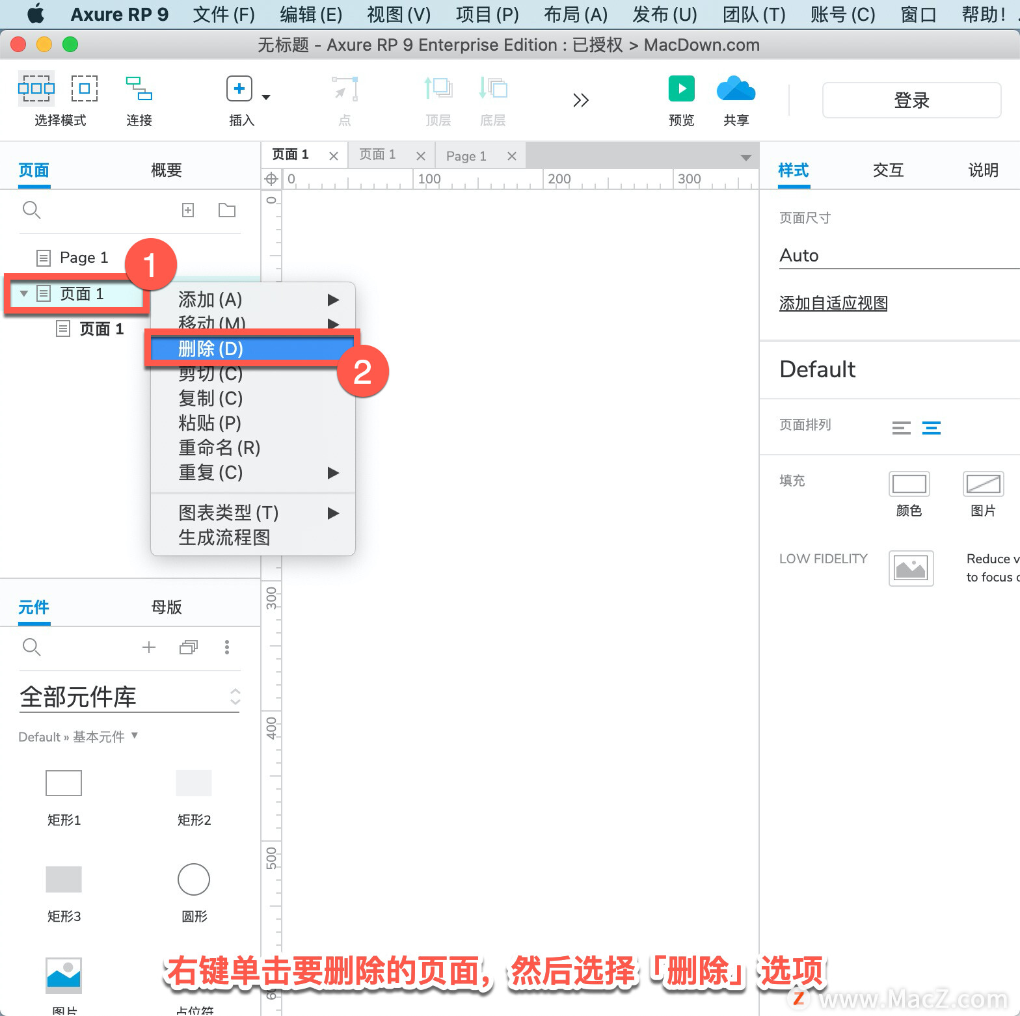This screenshot has height=1016, width=1020.
Task: Open the Insert dropdown arrow
Action: click(x=266, y=98)
